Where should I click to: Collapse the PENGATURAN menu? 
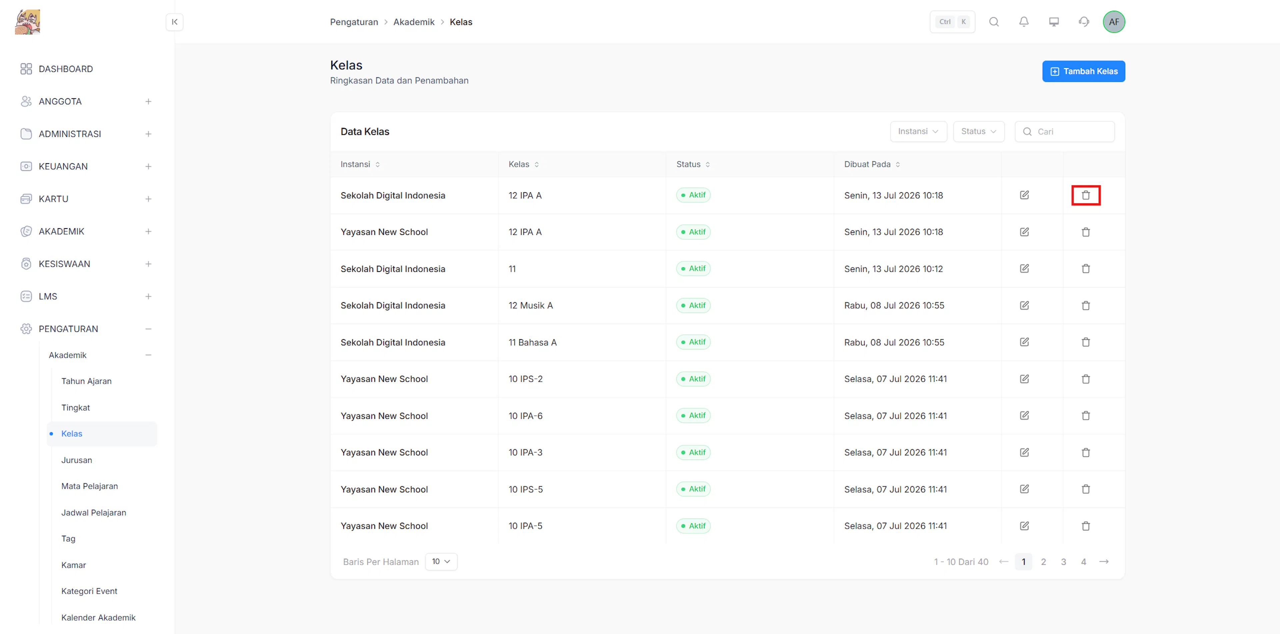tap(148, 329)
